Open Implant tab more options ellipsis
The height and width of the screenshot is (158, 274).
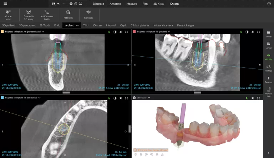[x=77, y=25]
